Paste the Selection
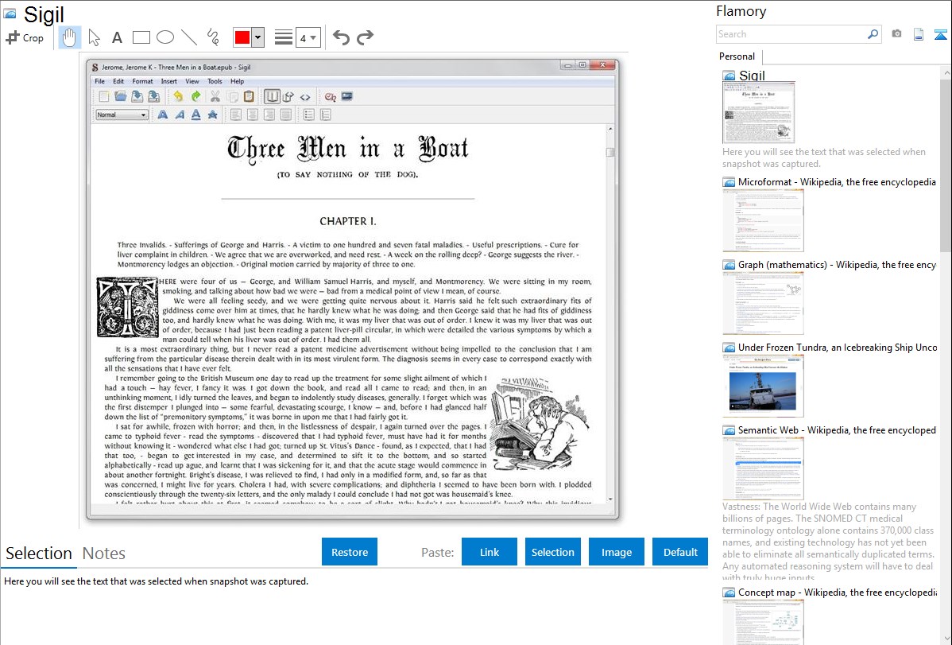The height and width of the screenshot is (645, 952). click(x=552, y=552)
